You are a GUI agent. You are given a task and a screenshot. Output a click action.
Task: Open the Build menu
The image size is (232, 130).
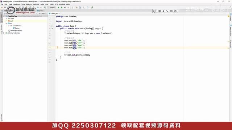[x=42, y=4]
